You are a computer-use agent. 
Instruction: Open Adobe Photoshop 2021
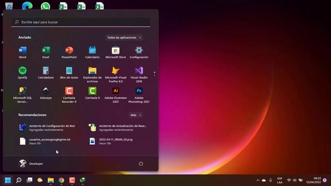click(139, 95)
